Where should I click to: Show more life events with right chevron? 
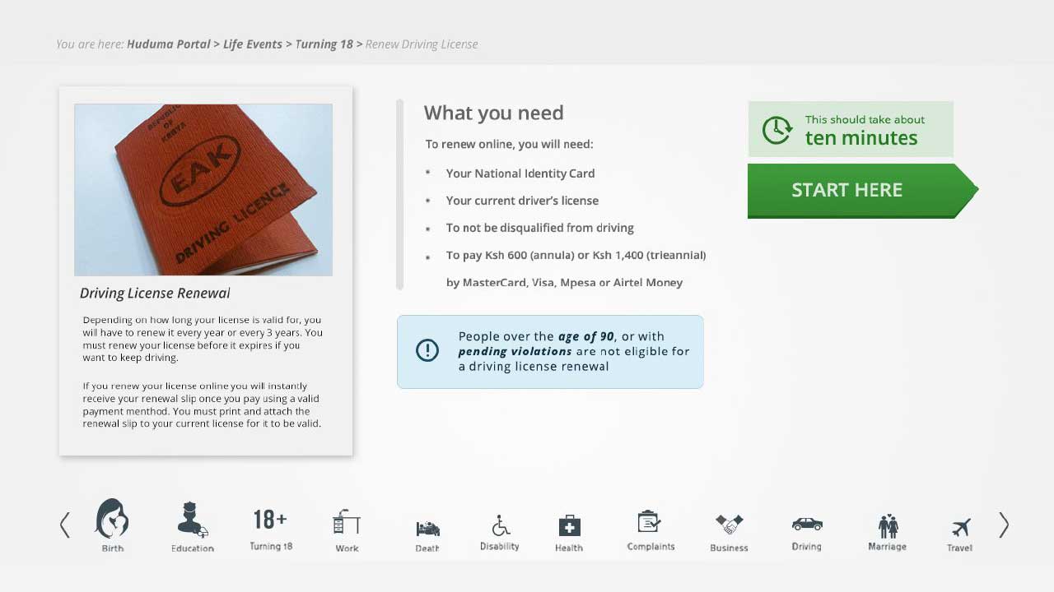1003,525
